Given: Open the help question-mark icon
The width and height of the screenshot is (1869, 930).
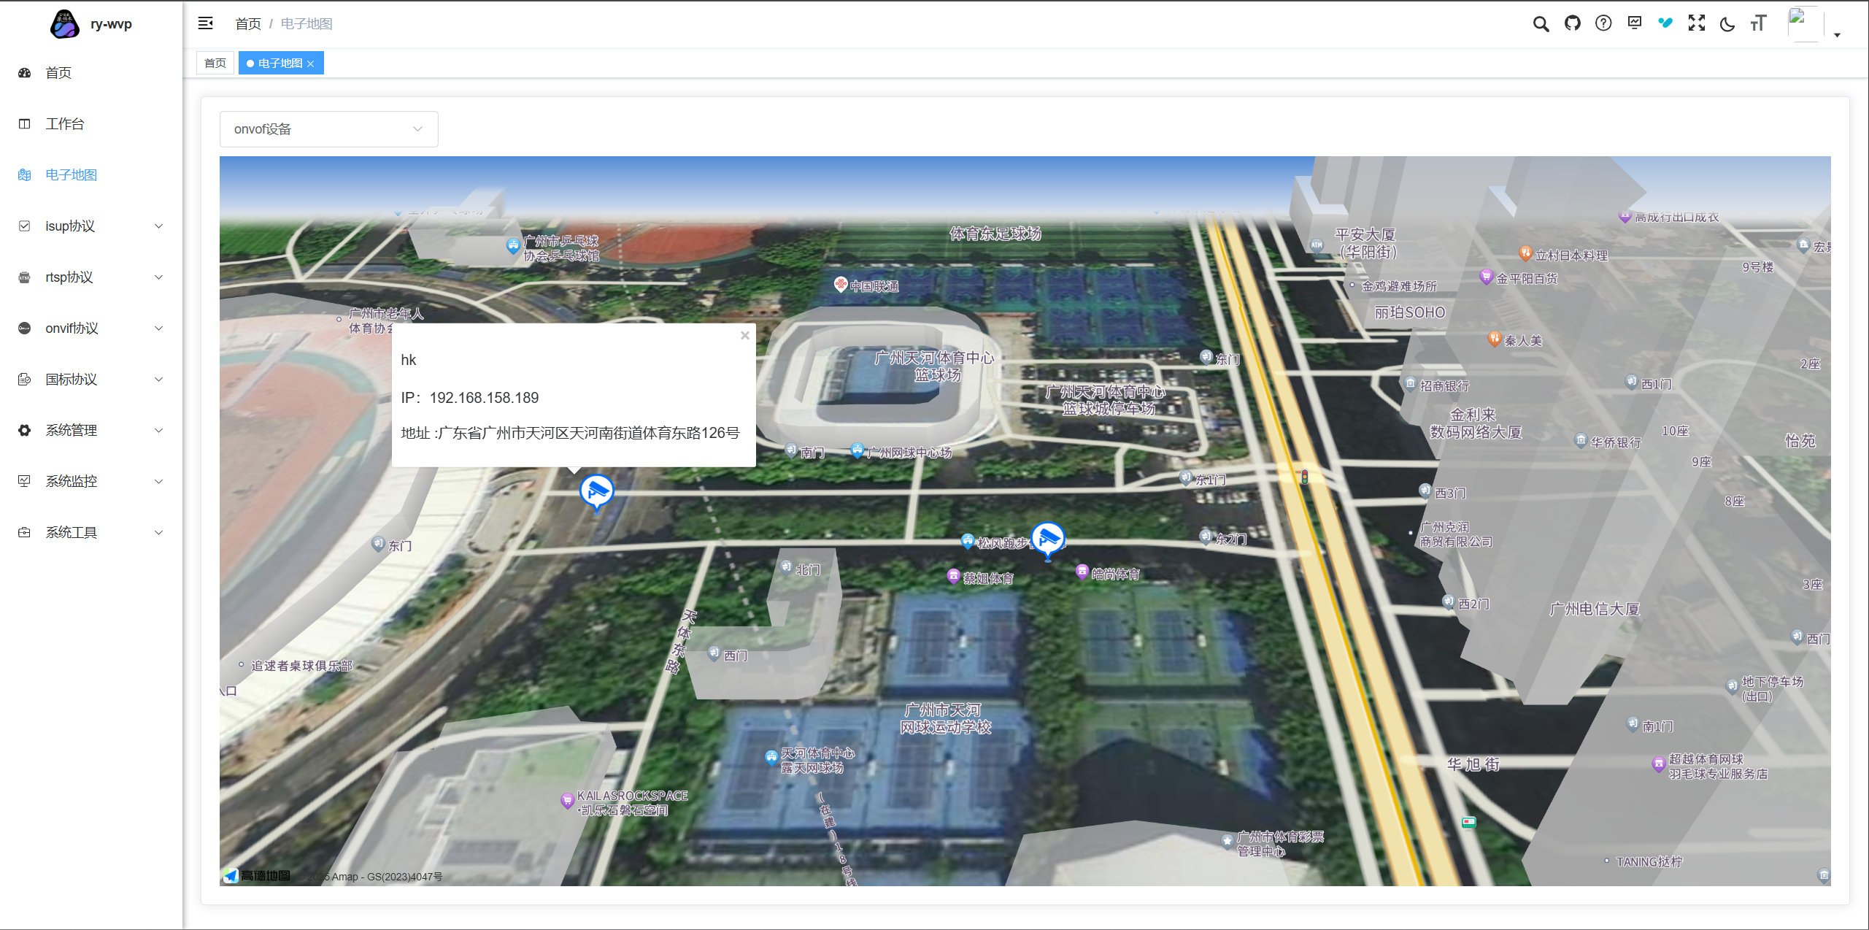Looking at the screenshot, I should pos(1603,23).
